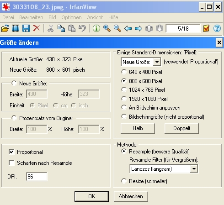224x205 pixels.
Task: Click the Open file folder icon
Action: pos(5,28)
